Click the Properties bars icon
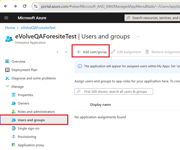 click(x=13, y=95)
